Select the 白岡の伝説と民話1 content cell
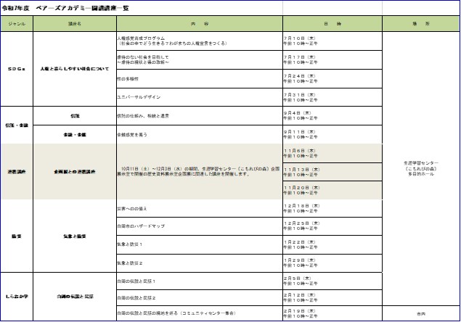 click(x=200, y=281)
